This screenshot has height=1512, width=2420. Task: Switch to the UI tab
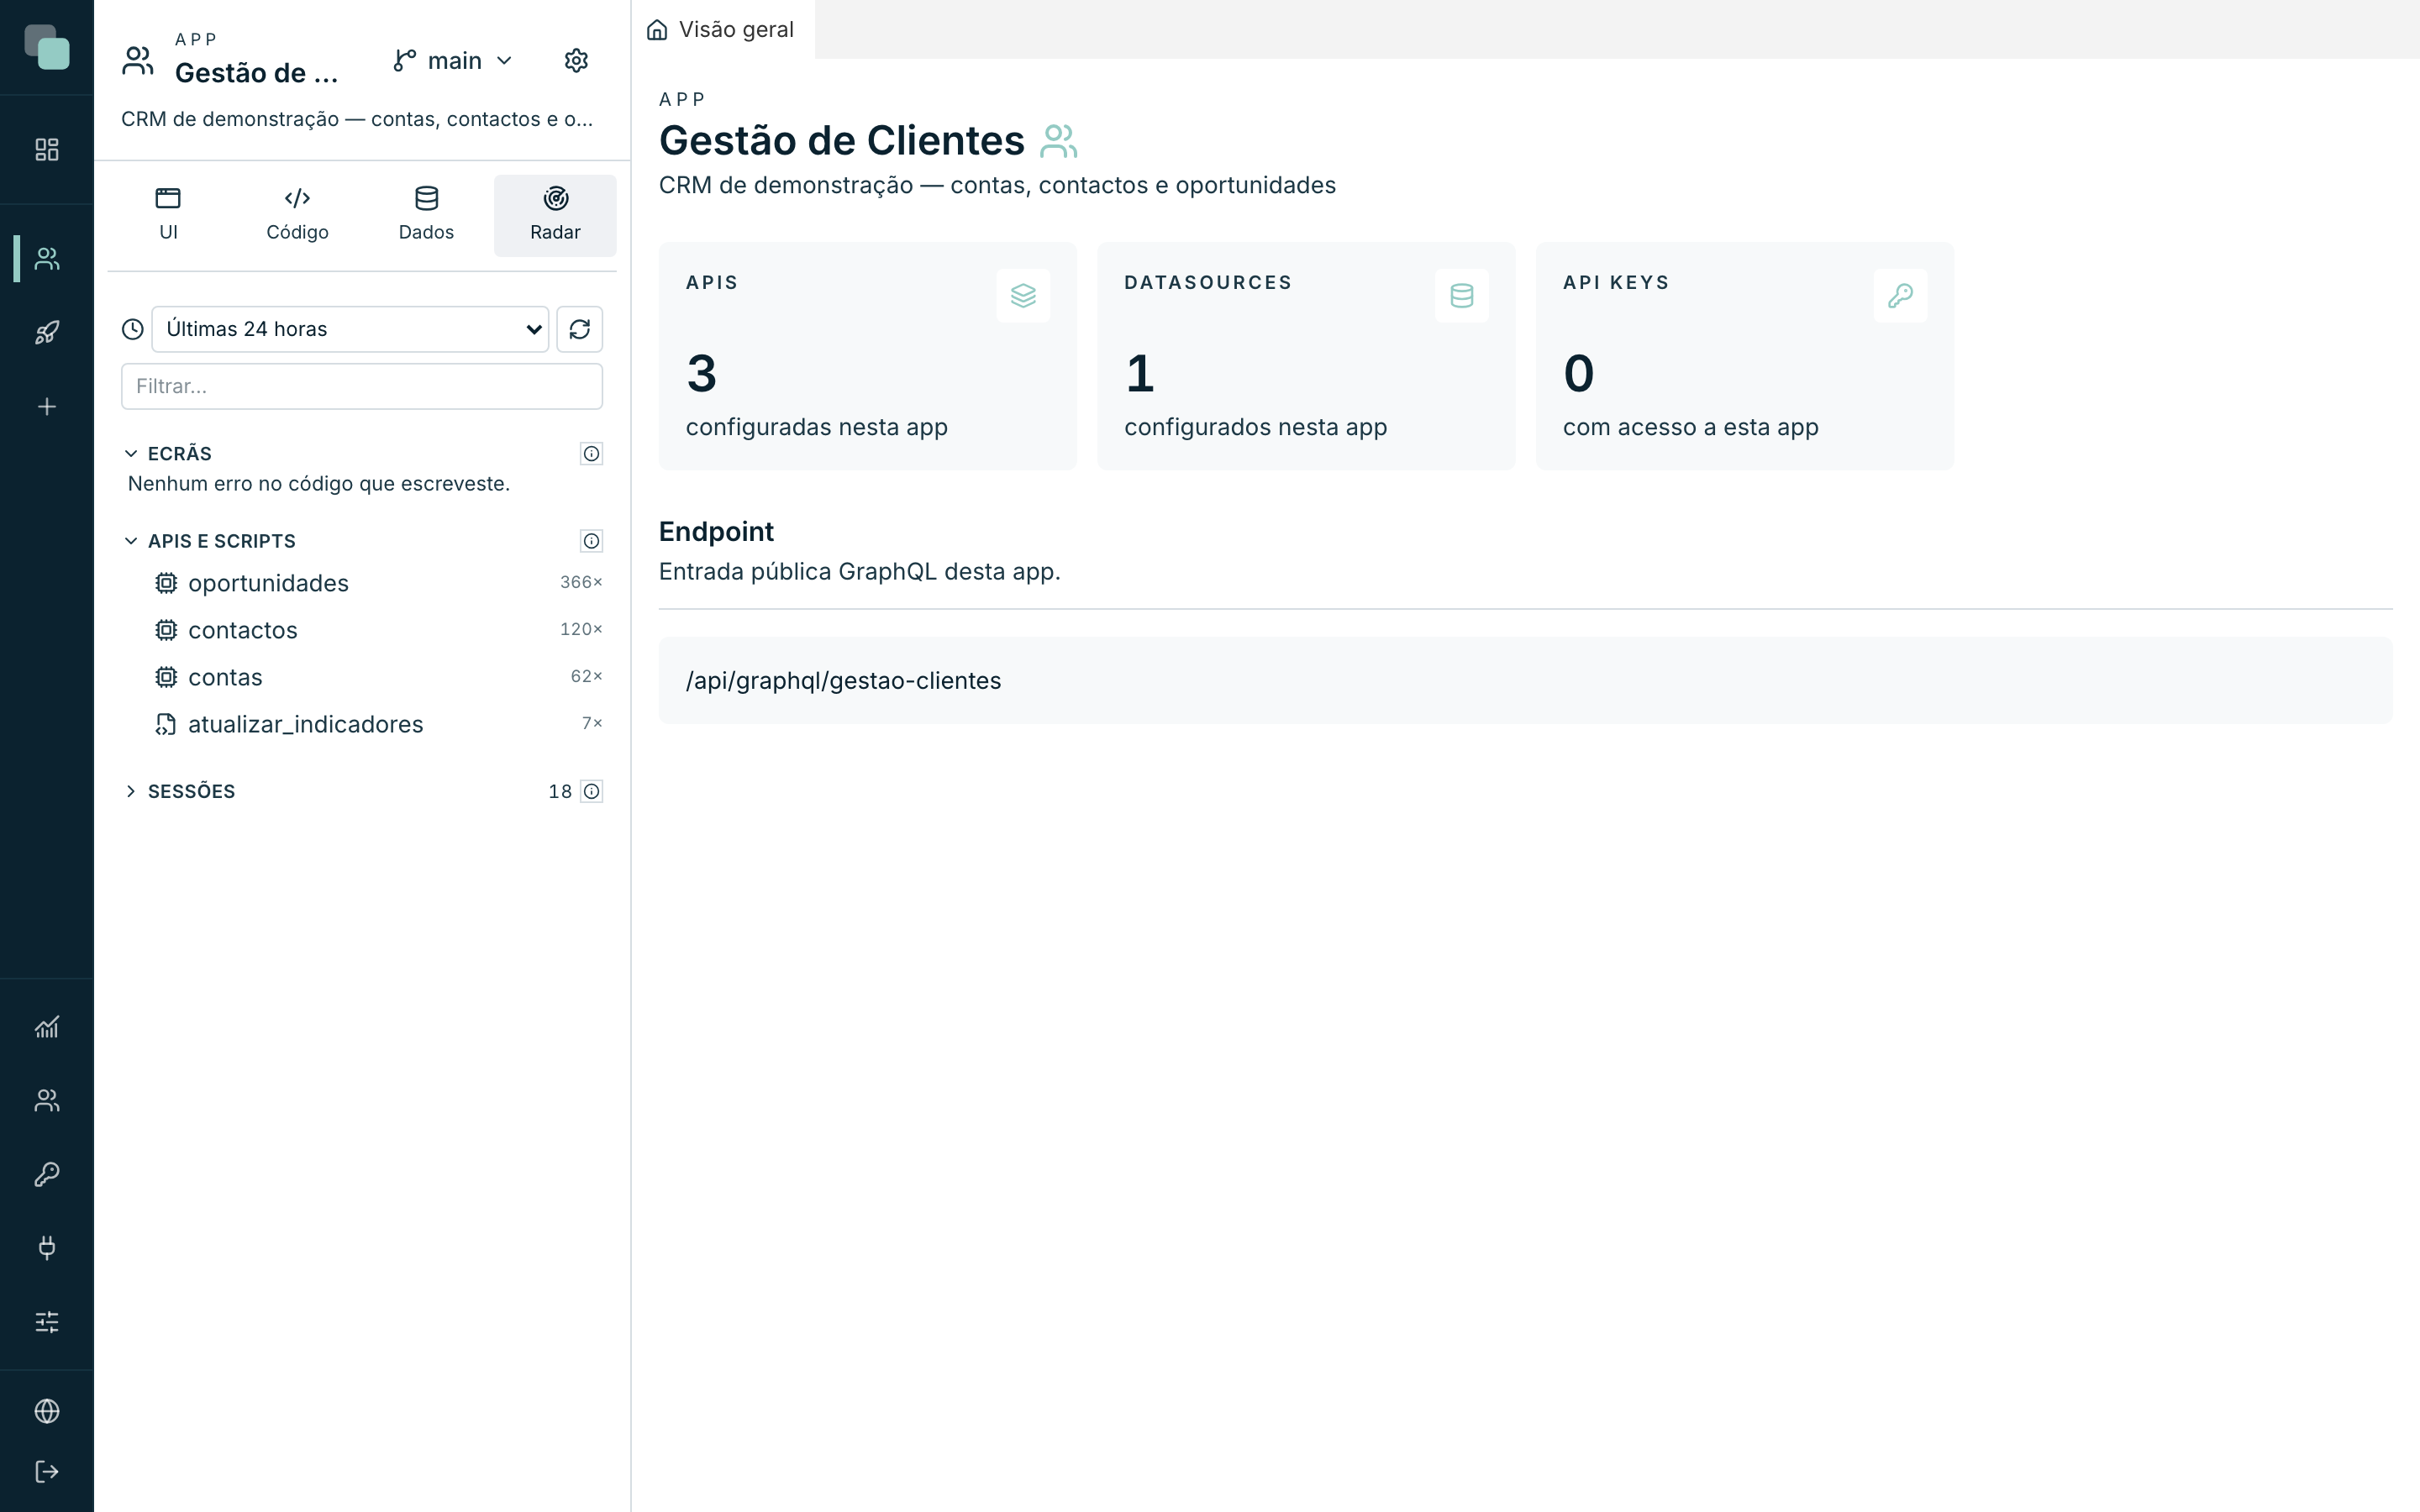click(168, 215)
